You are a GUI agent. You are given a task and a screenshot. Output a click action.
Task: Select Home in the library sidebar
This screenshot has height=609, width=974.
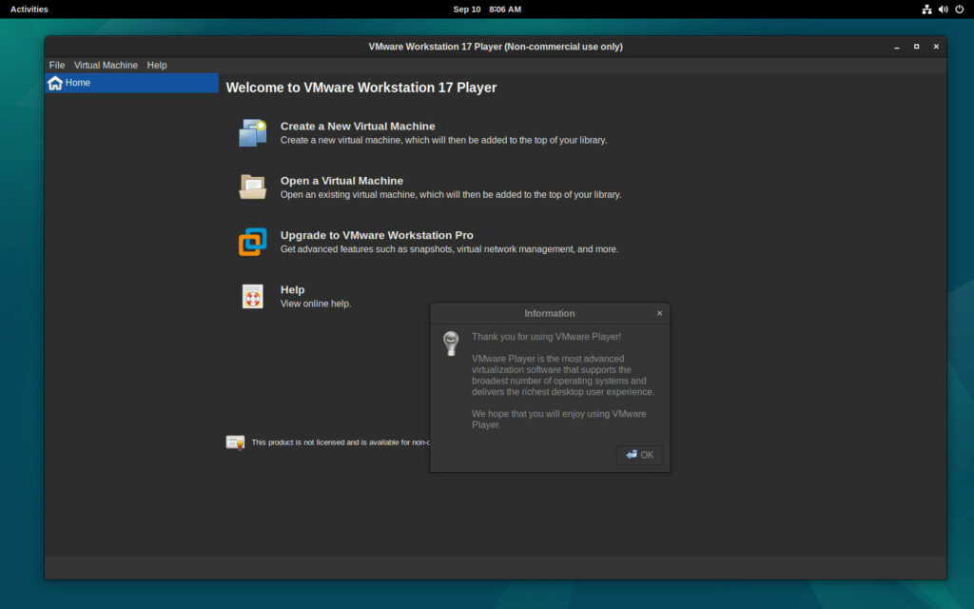pos(131,83)
